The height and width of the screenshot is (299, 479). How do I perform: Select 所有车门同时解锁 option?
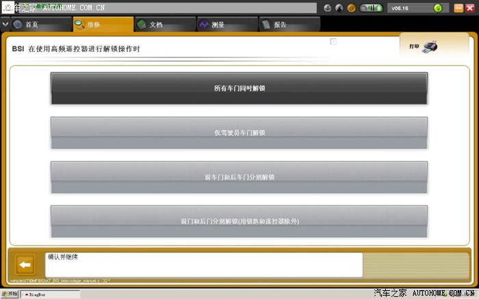(239, 88)
